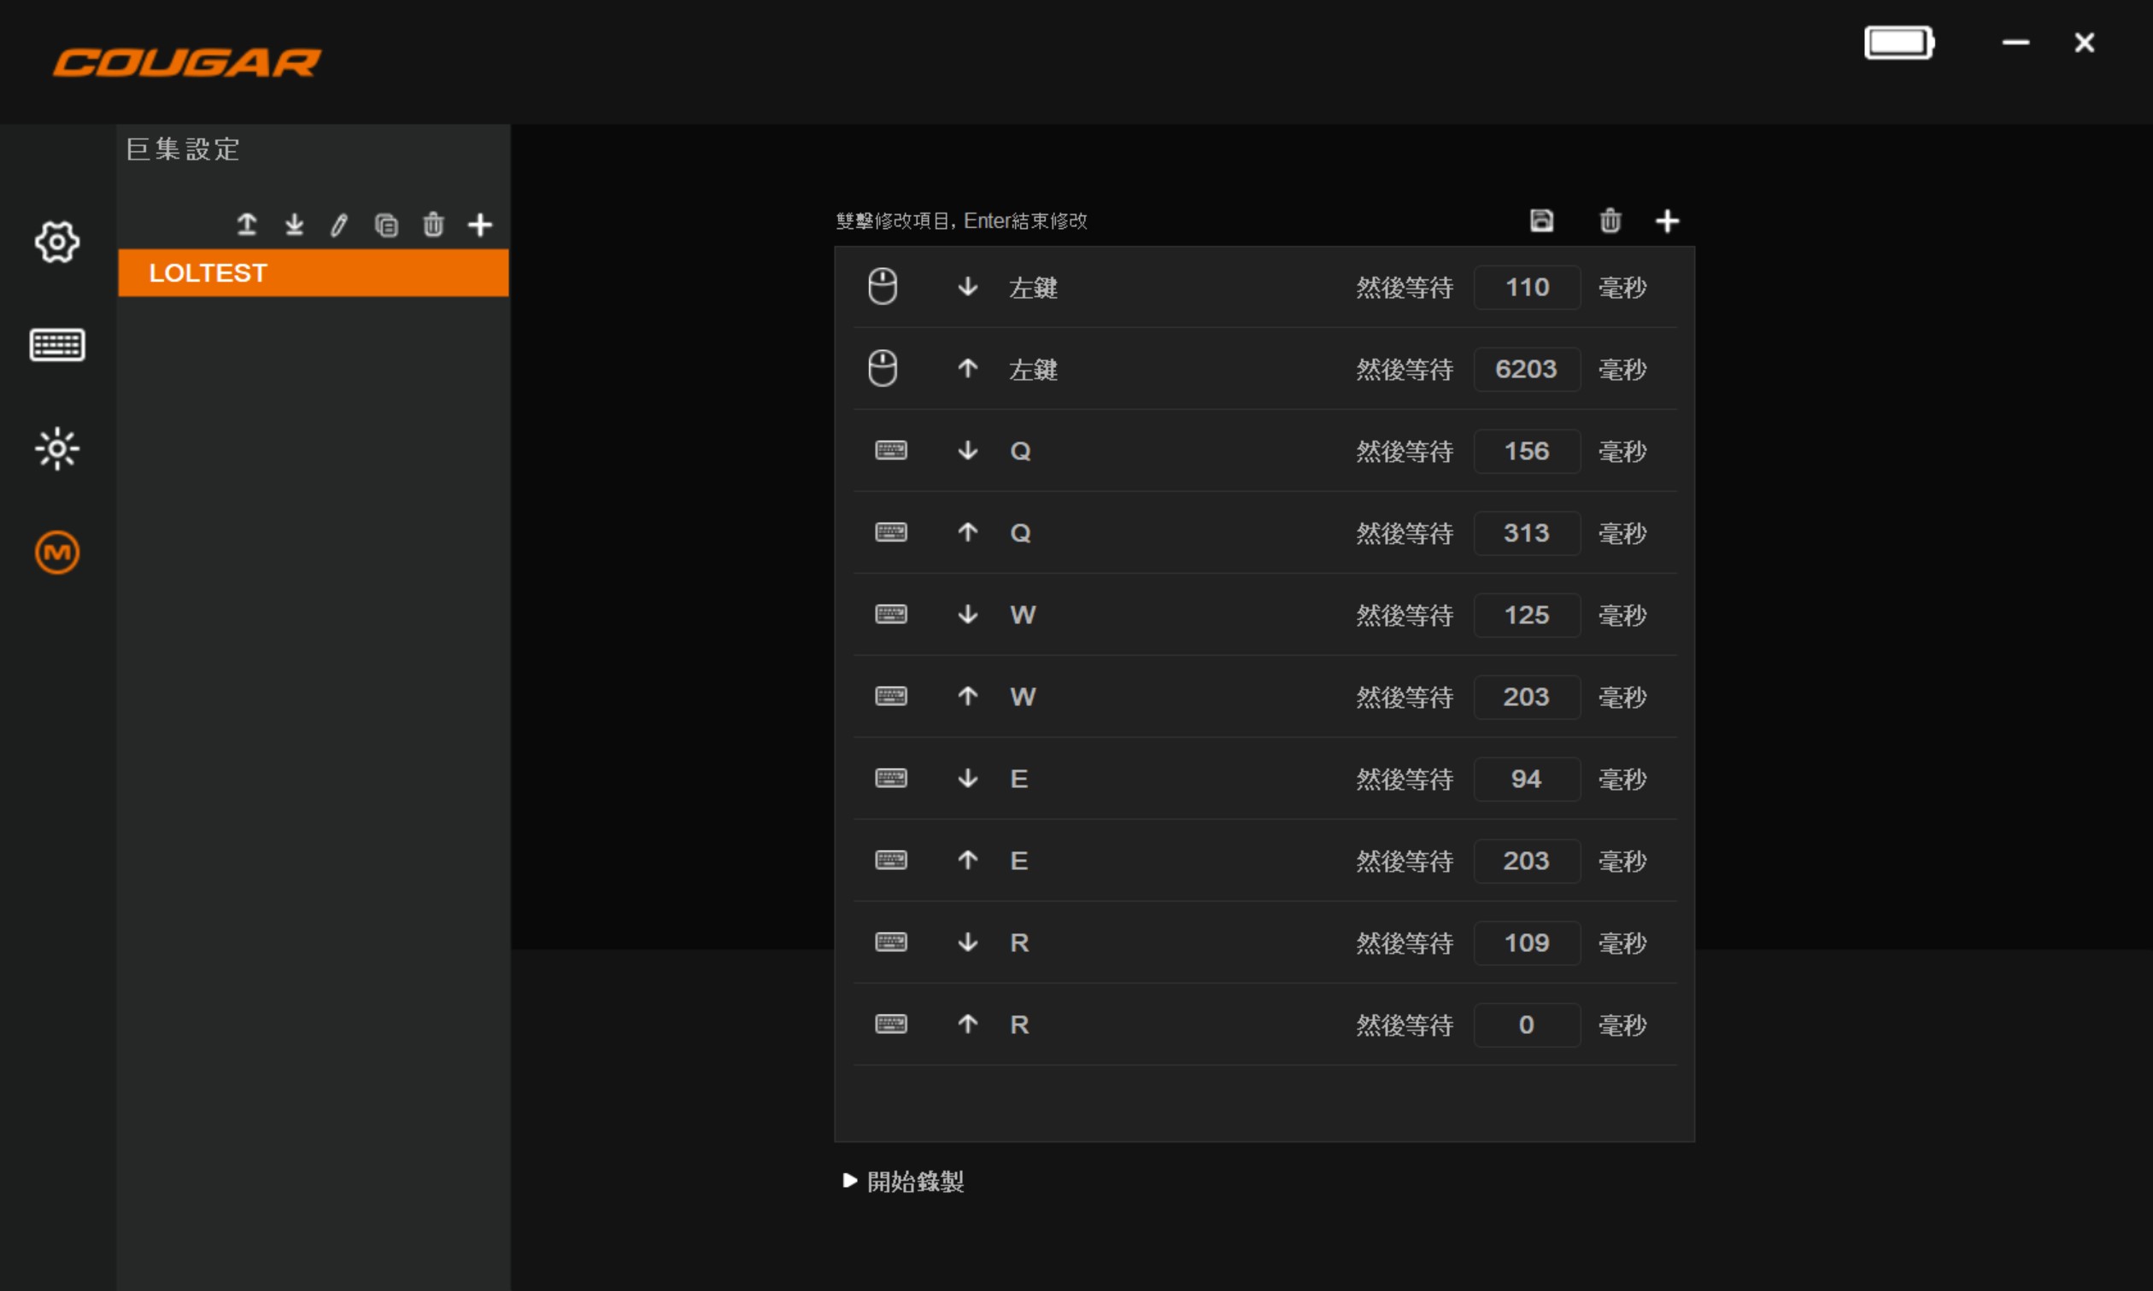Click the battery status indicator

1898,43
